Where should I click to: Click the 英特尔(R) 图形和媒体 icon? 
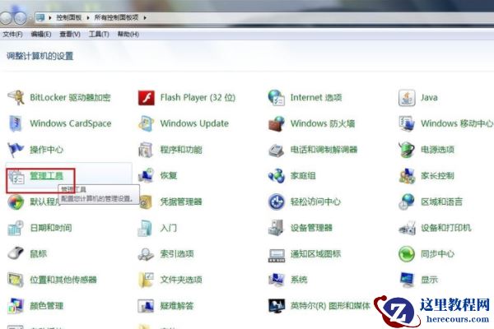point(277,306)
